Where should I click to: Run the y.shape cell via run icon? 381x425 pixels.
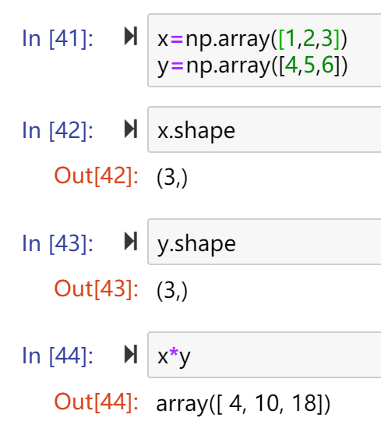point(131,241)
